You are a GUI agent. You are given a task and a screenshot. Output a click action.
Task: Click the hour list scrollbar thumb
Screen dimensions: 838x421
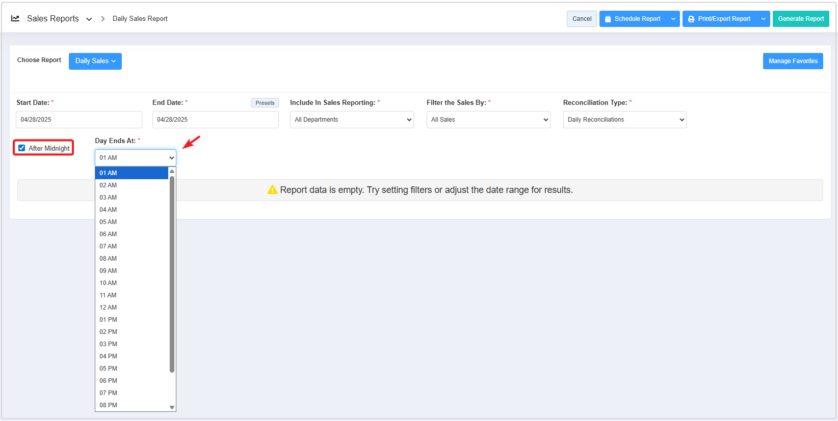(172, 275)
